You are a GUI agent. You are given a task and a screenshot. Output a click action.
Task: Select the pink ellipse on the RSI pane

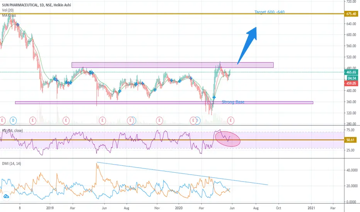[x=228, y=139]
